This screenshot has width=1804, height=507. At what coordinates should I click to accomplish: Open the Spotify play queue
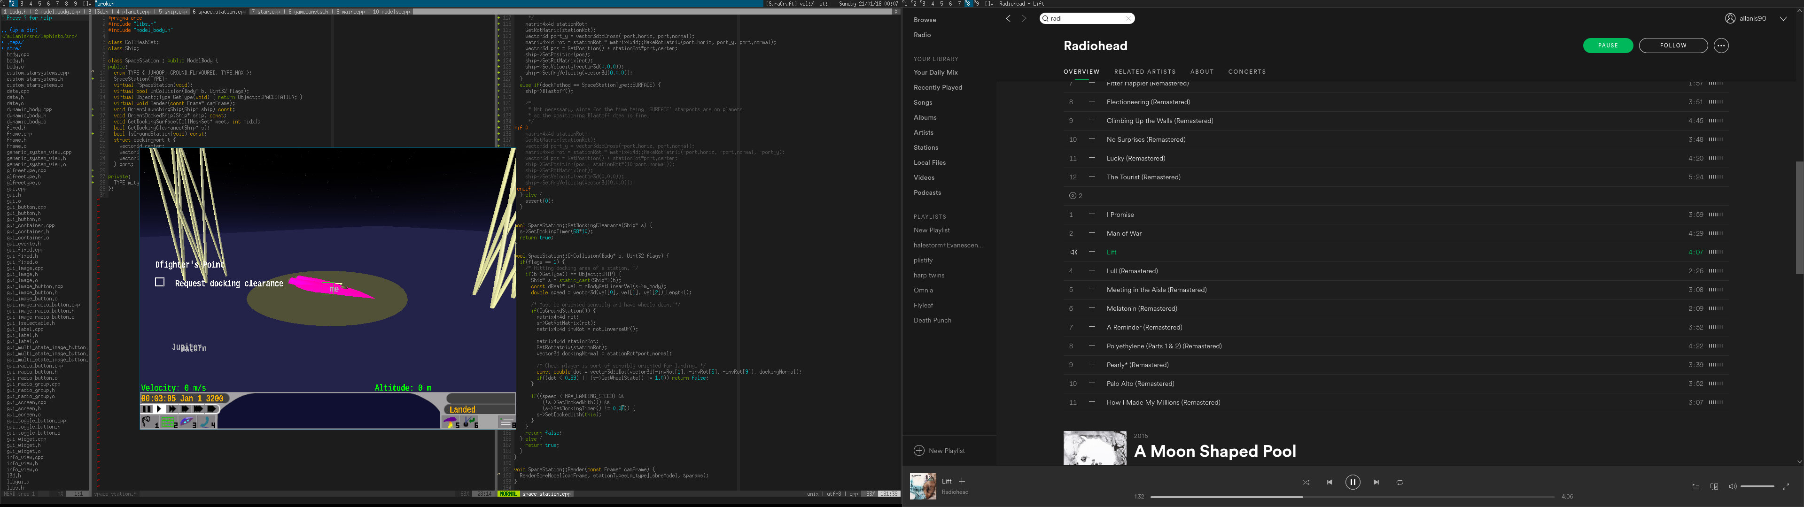pos(1695,487)
